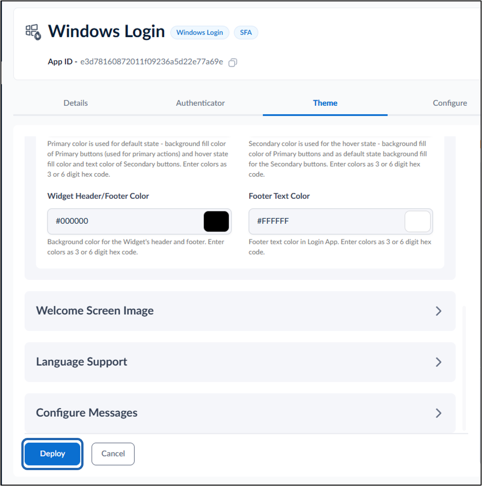The height and width of the screenshot is (486, 482).
Task: Open the white Footer Text color swatch
Action: (x=418, y=221)
